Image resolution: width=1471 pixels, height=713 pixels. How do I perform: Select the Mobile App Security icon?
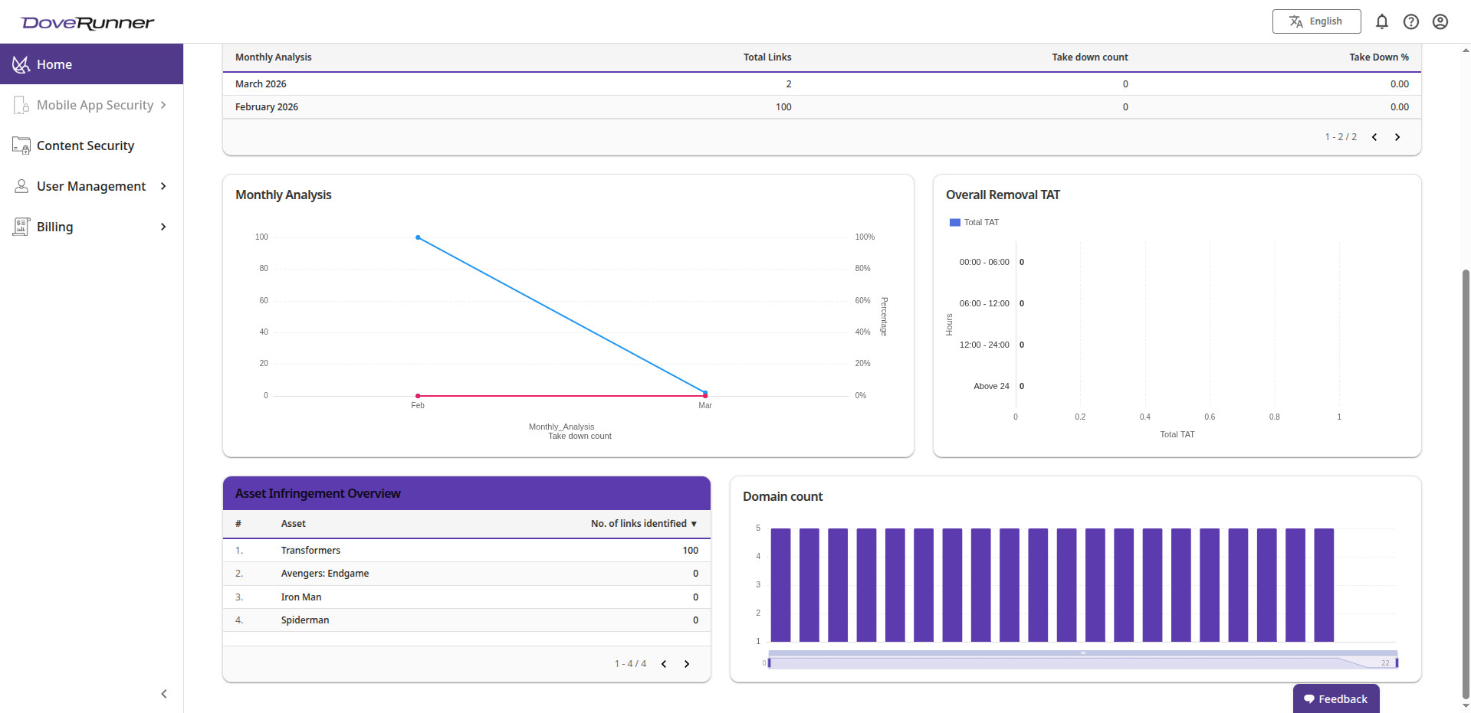point(20,105)
